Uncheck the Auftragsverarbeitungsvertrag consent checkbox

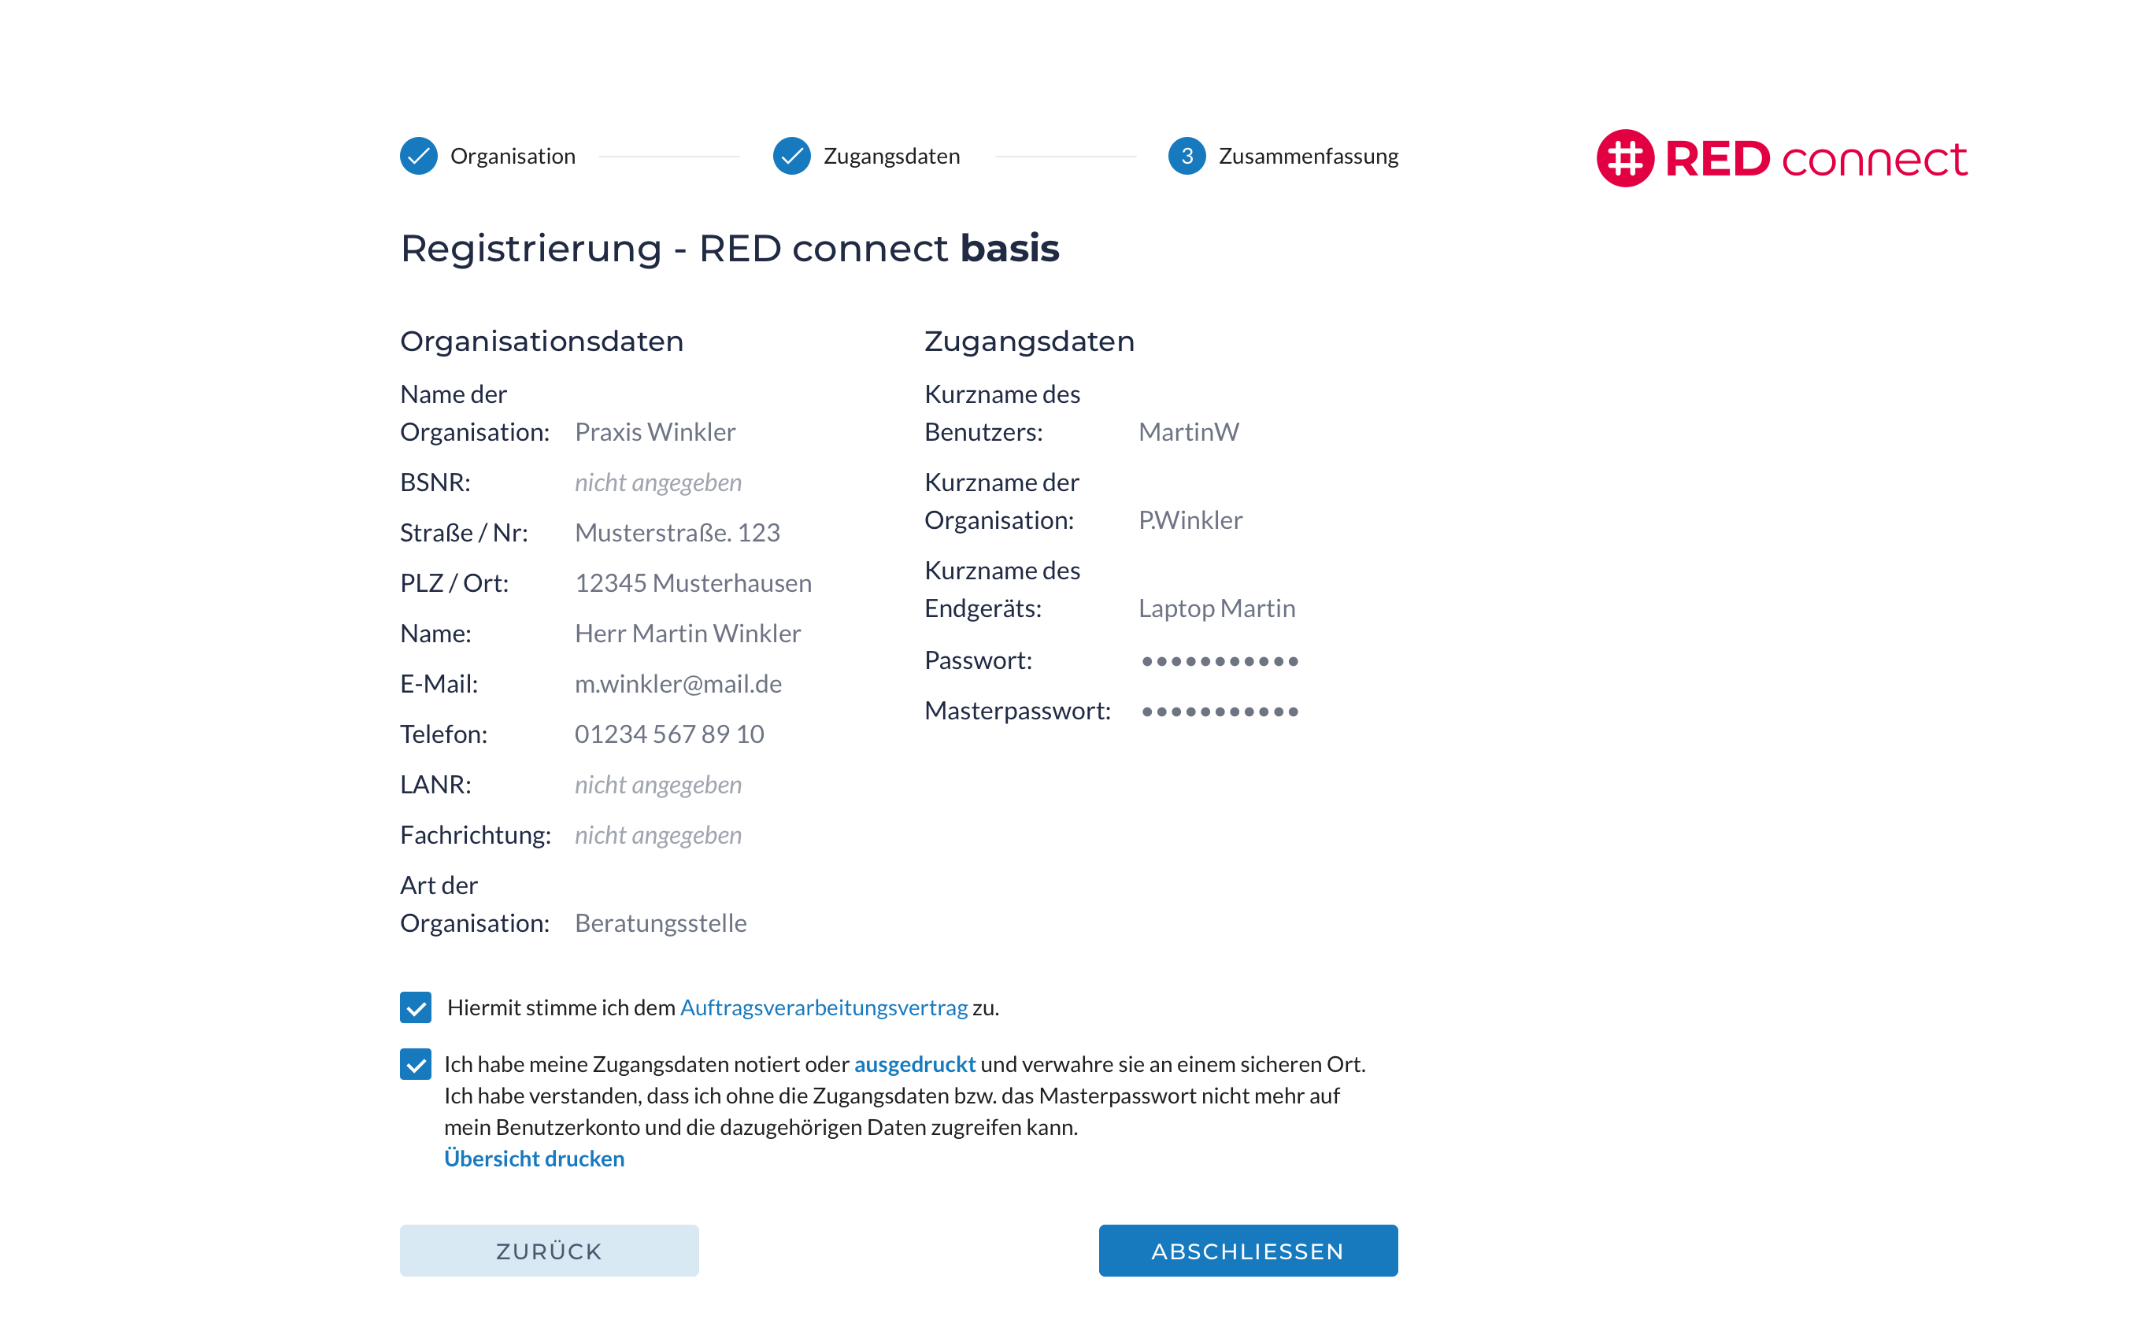point(416,1007)
